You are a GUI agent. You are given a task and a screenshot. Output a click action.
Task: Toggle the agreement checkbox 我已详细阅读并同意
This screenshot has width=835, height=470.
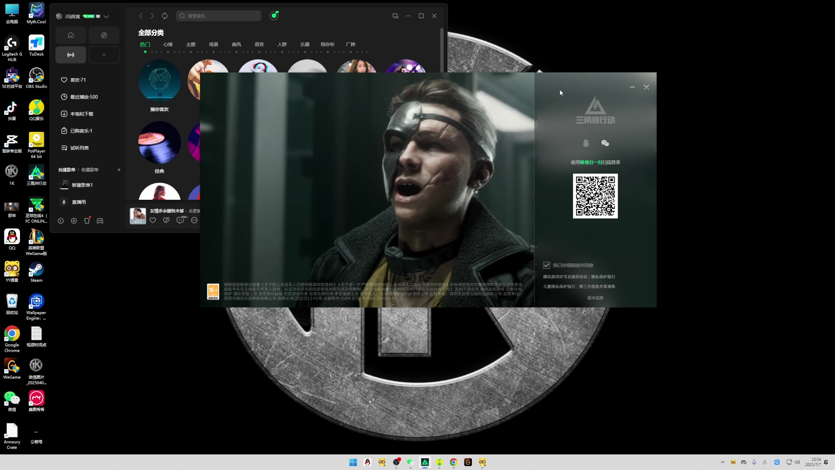tap(547, 265)
